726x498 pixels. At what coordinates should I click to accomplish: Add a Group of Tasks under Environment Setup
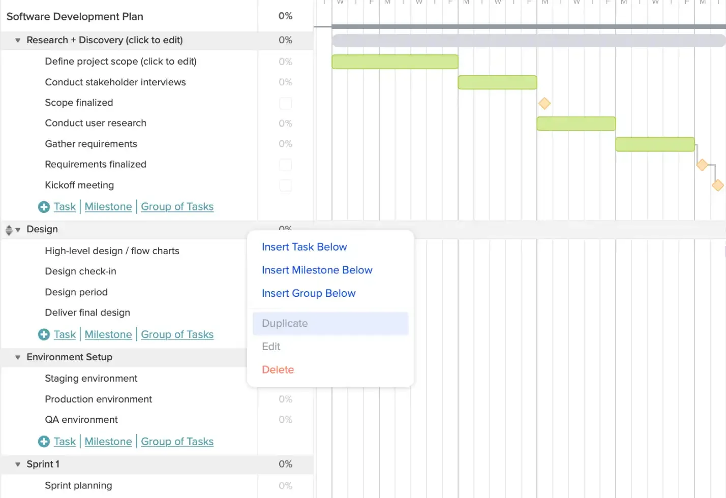click(177, 442)
